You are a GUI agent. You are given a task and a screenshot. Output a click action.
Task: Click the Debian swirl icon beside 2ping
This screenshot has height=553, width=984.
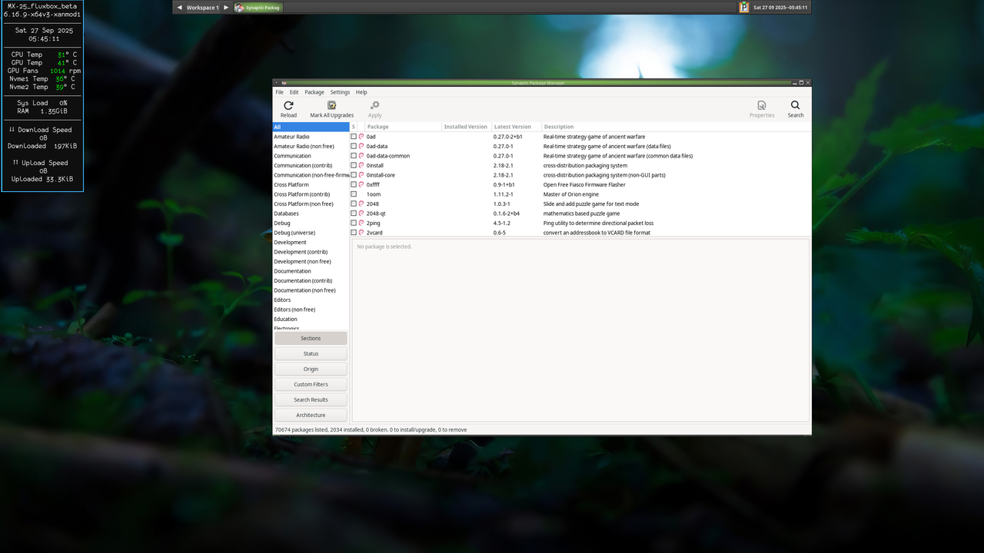[361, 223]
